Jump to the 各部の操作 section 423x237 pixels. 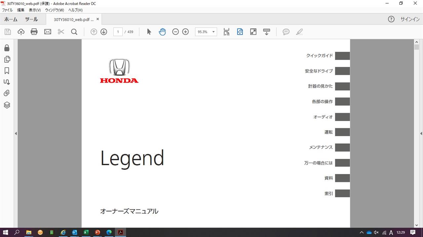click(322, 102)
